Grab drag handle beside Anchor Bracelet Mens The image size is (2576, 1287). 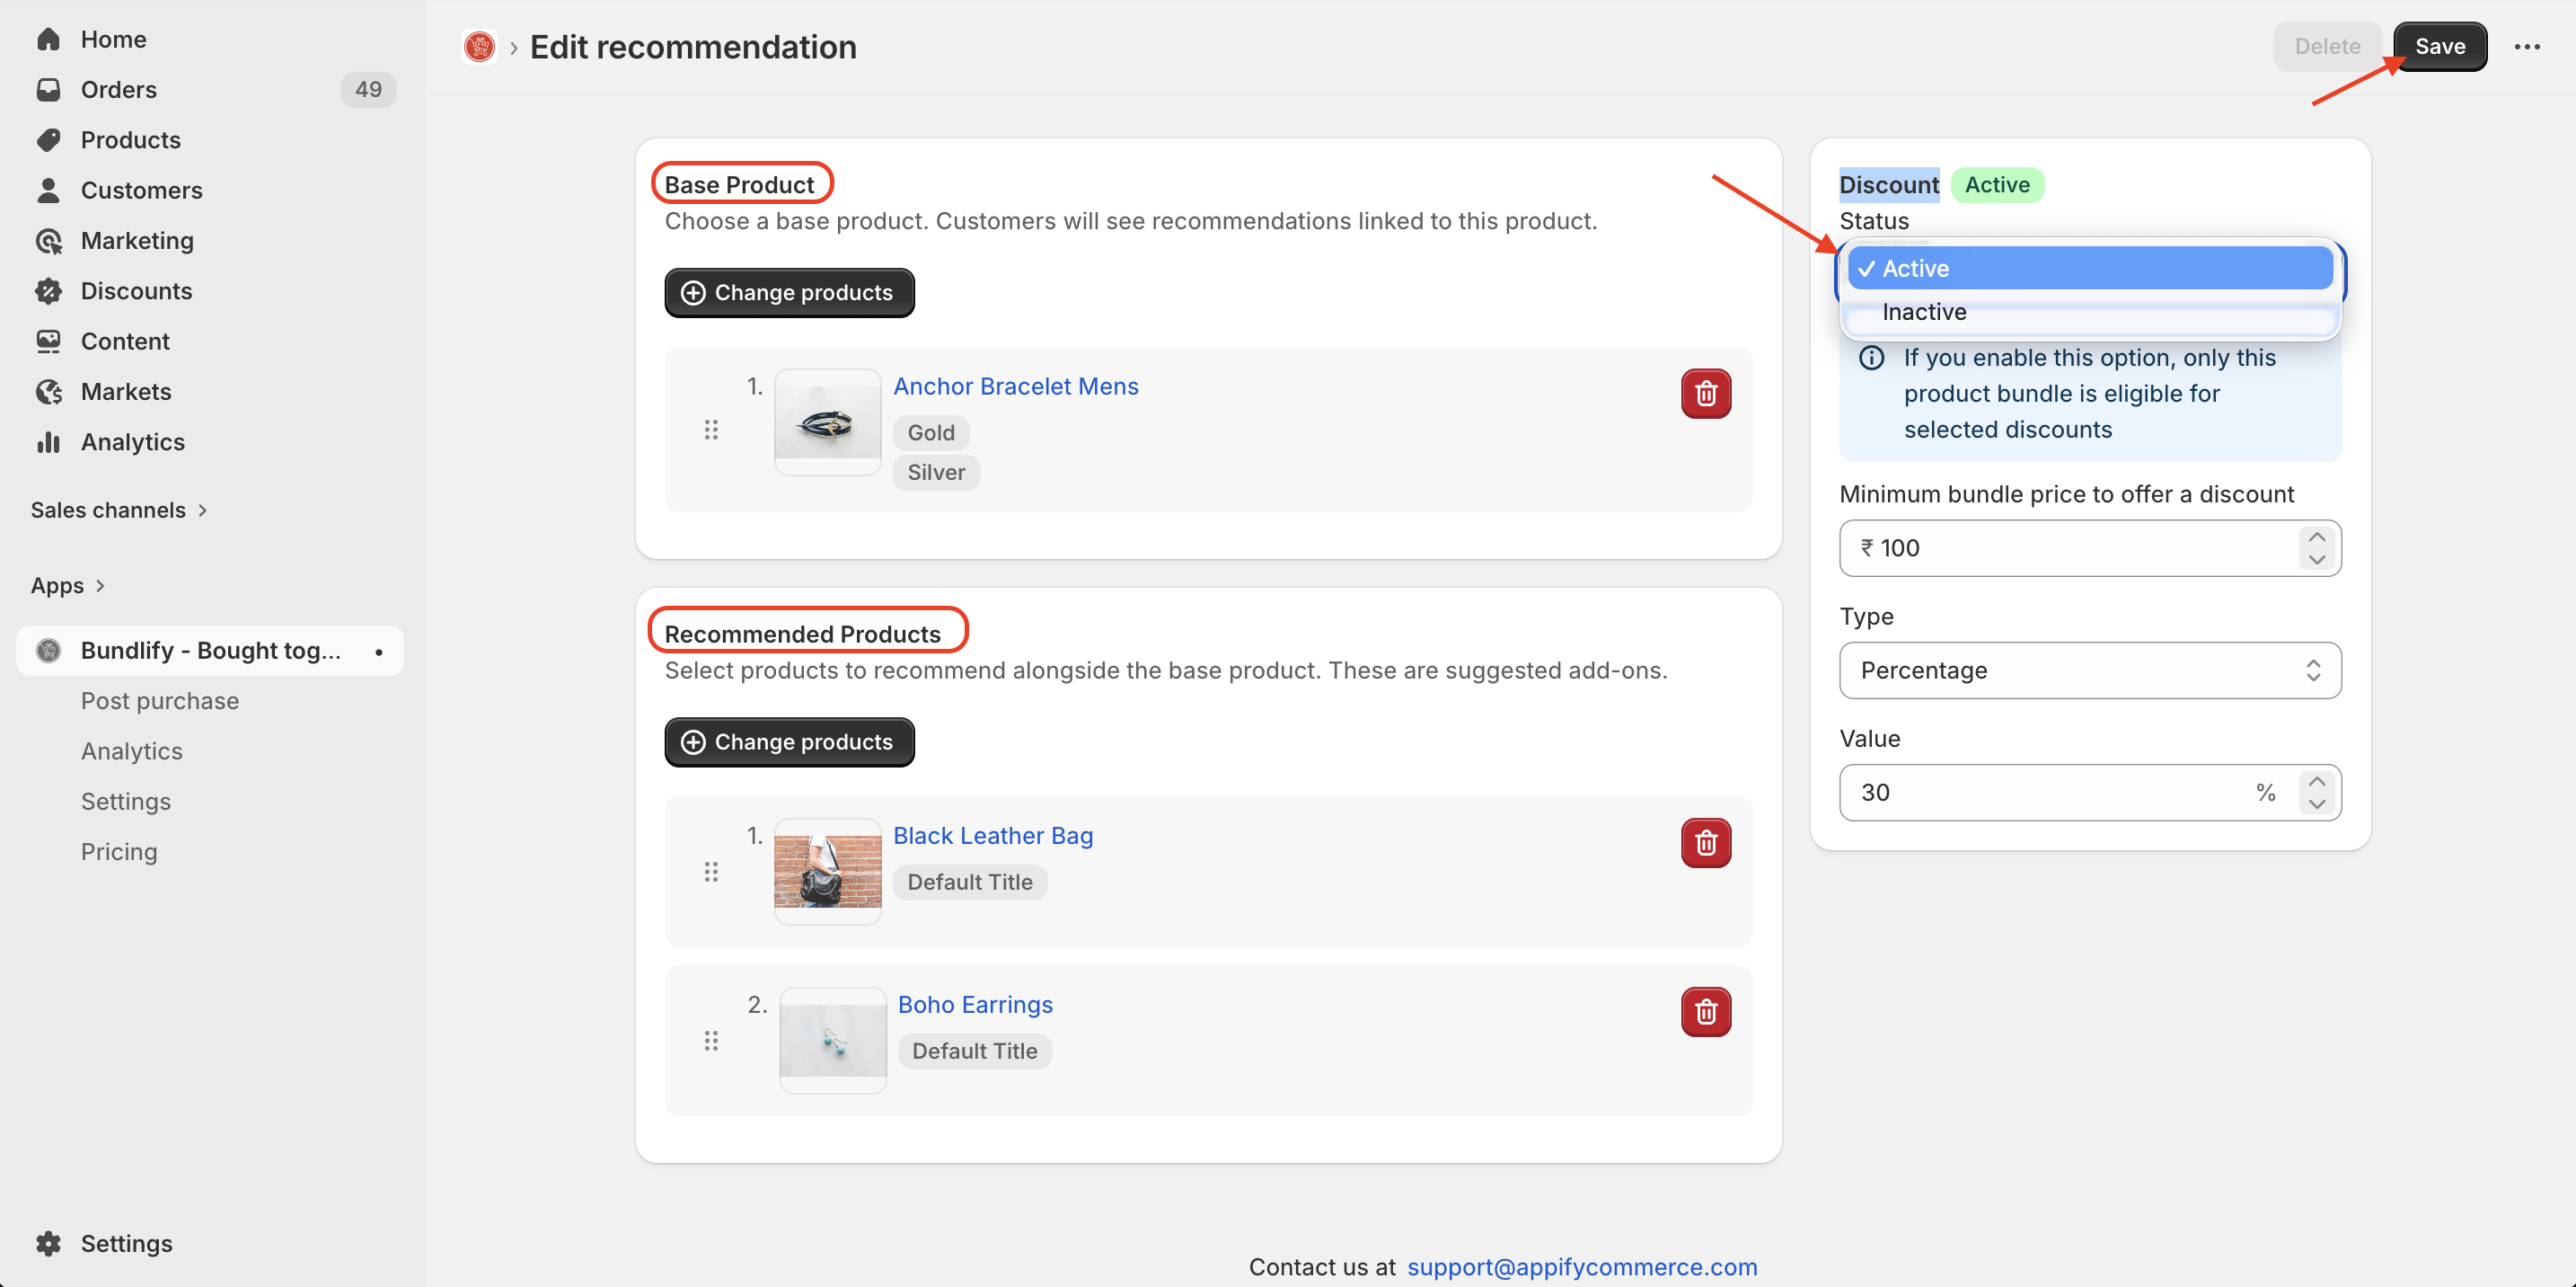[x=711, y=430]
